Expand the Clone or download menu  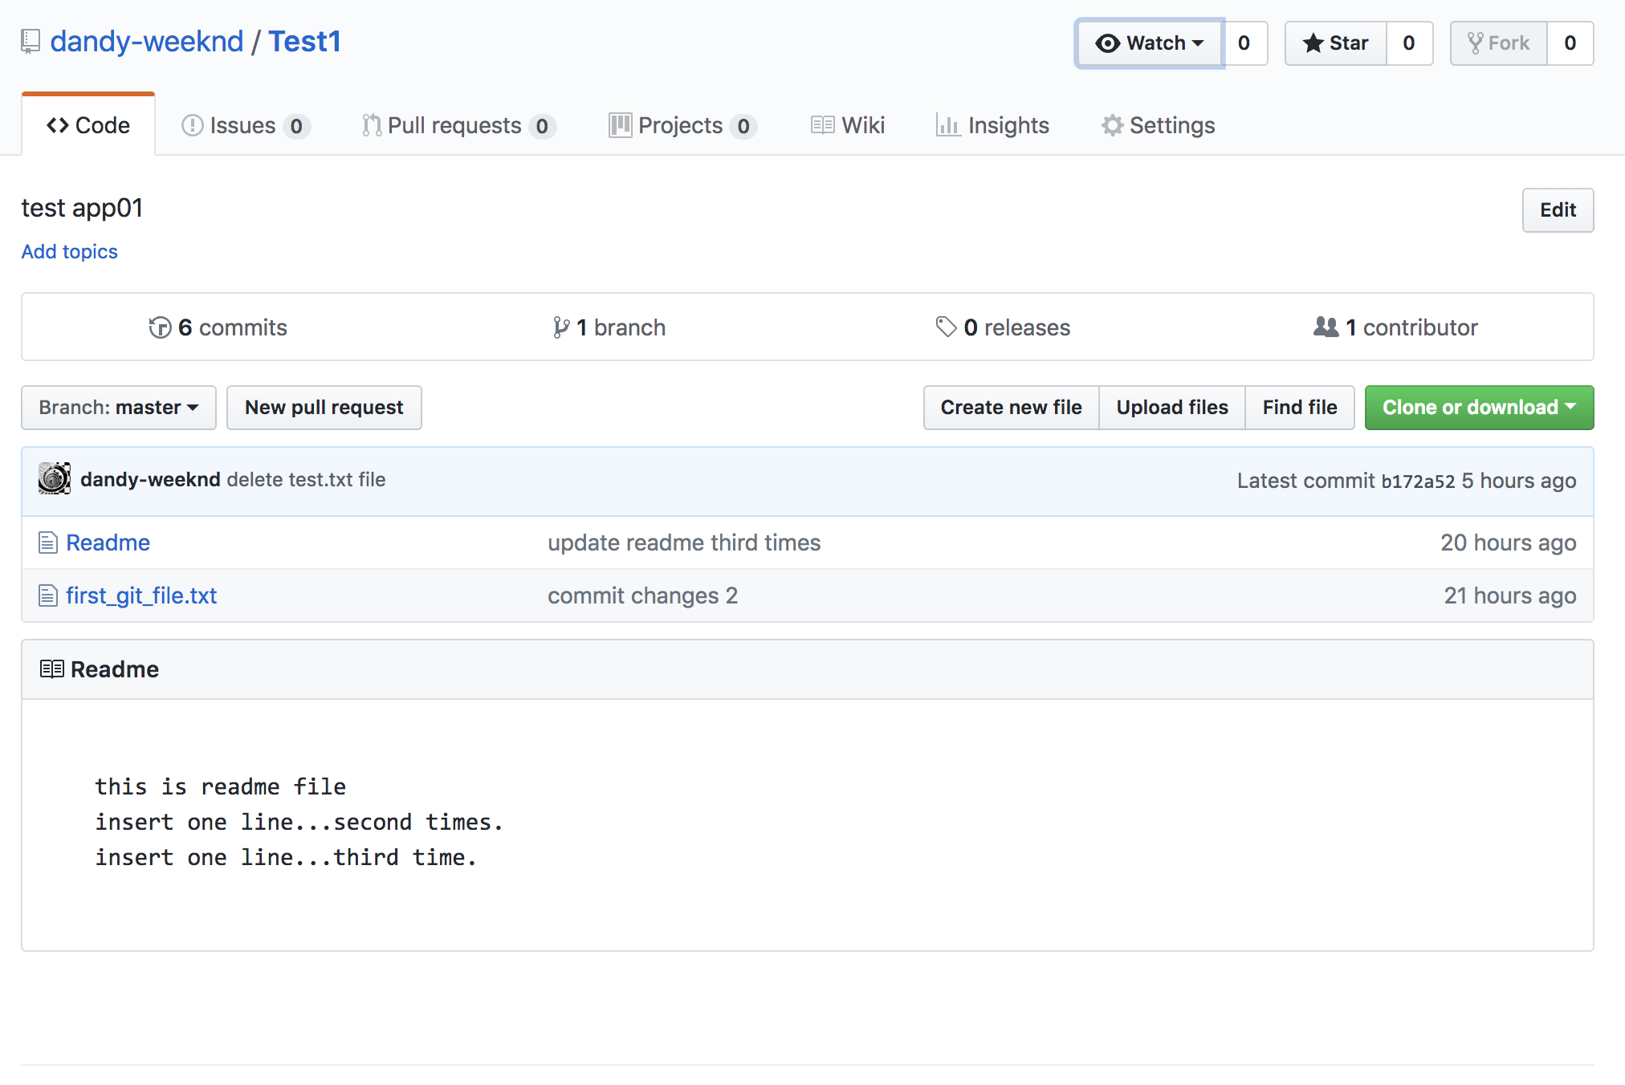coord(1479,408)
